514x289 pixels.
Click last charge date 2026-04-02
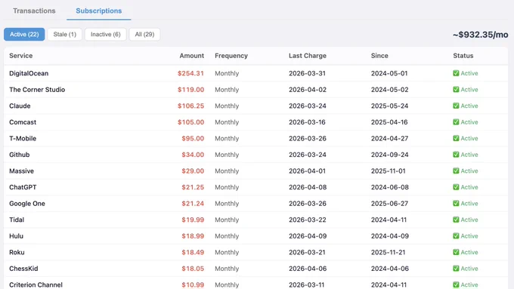pos(308,90)
